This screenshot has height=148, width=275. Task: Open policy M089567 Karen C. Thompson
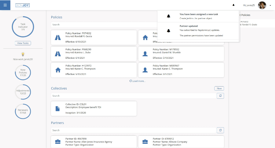tap(181, 70)
